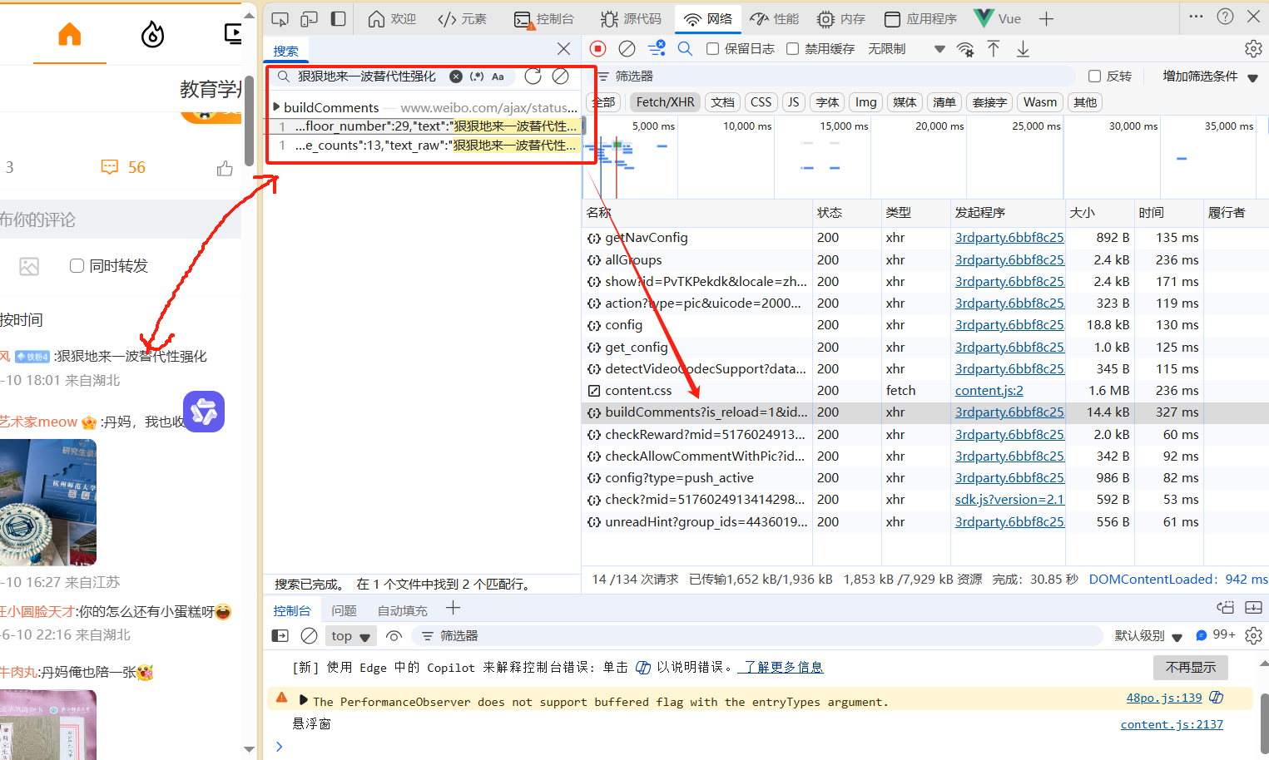The width and height of the screenshot is (1269, 760).
Task: Check the 反转 checkbox
Action: click(x=1094, y=76)
